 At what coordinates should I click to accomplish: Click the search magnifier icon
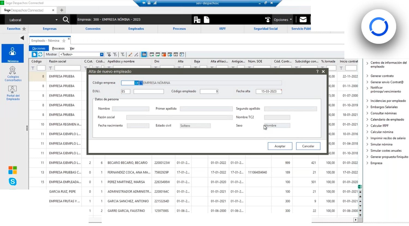(66, 20)
